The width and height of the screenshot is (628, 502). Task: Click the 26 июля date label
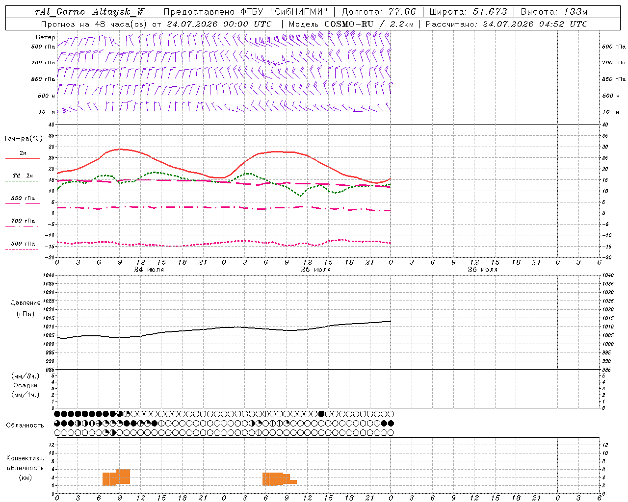tap(482, 270)
